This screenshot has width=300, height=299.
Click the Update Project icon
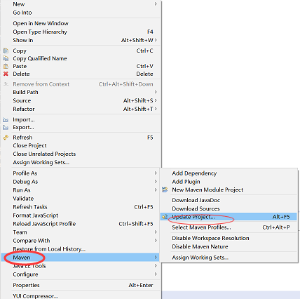click(x=165, y=217)
